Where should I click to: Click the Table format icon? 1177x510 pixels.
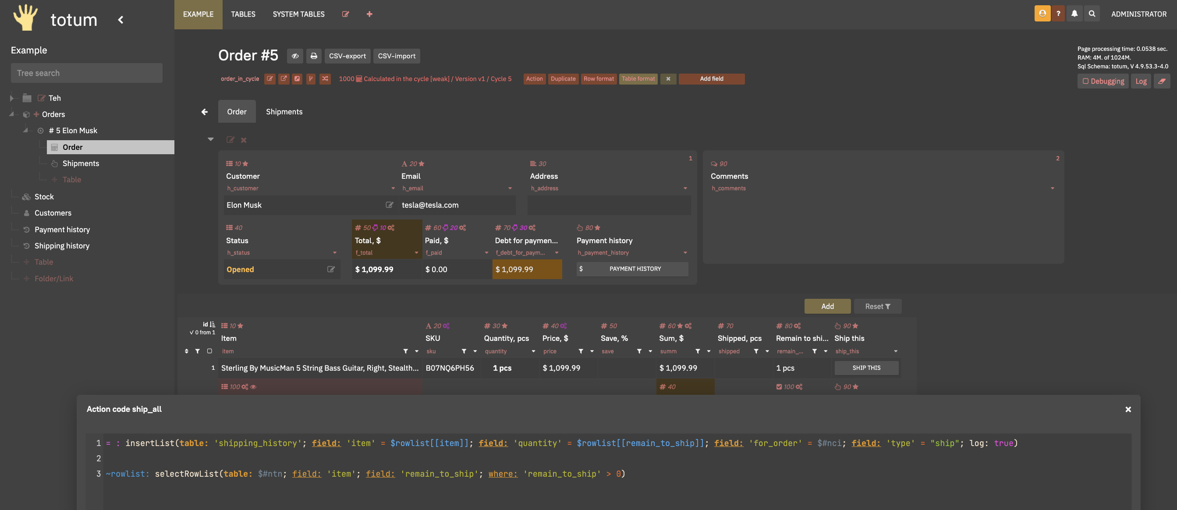tap(638, 79)
